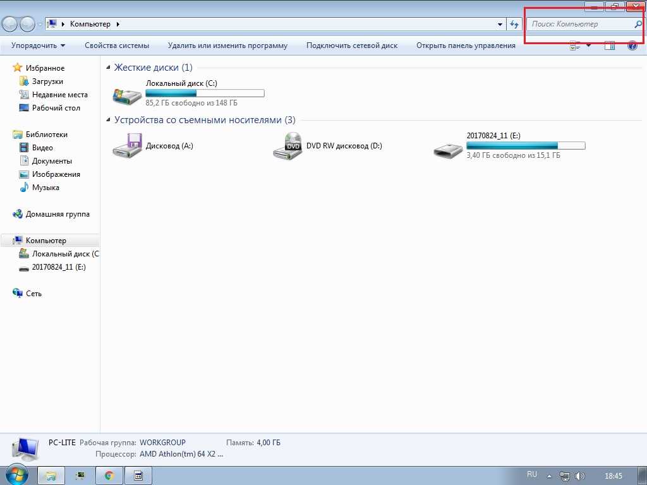Screen dimensions: 647x485
Task: Open Local Disk (C:) drive icon
Action: (127, 95)
